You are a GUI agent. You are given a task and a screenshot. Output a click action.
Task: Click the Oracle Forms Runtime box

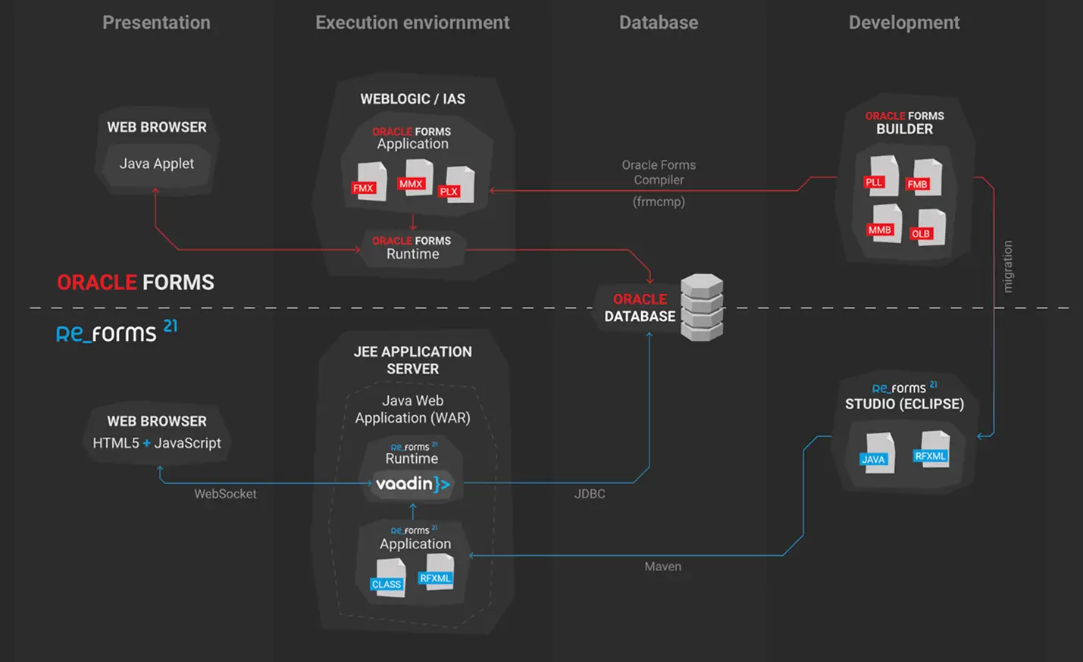pos(412,248)
